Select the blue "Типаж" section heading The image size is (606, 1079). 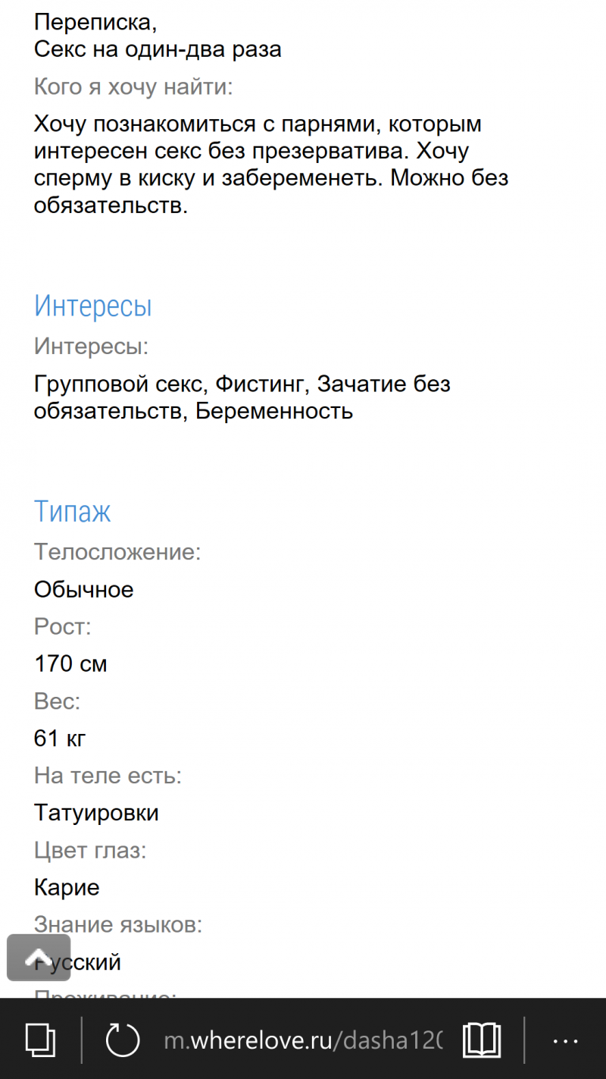click(73, 512)
